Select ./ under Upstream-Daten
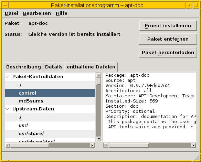201x162 pixels. 50,117
